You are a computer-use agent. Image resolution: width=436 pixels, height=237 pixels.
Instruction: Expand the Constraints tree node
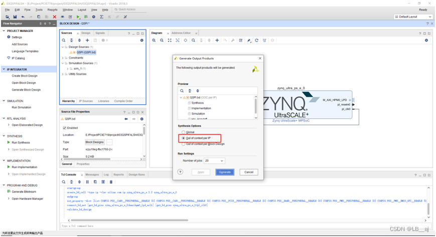click(x=63, y=58)
